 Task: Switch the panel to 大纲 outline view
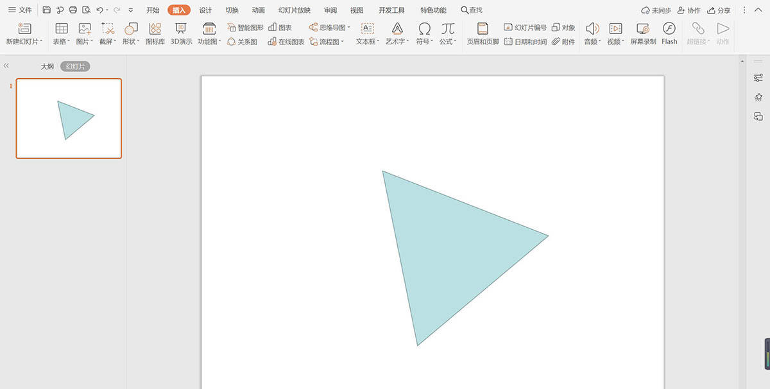[x=47, y=67]
